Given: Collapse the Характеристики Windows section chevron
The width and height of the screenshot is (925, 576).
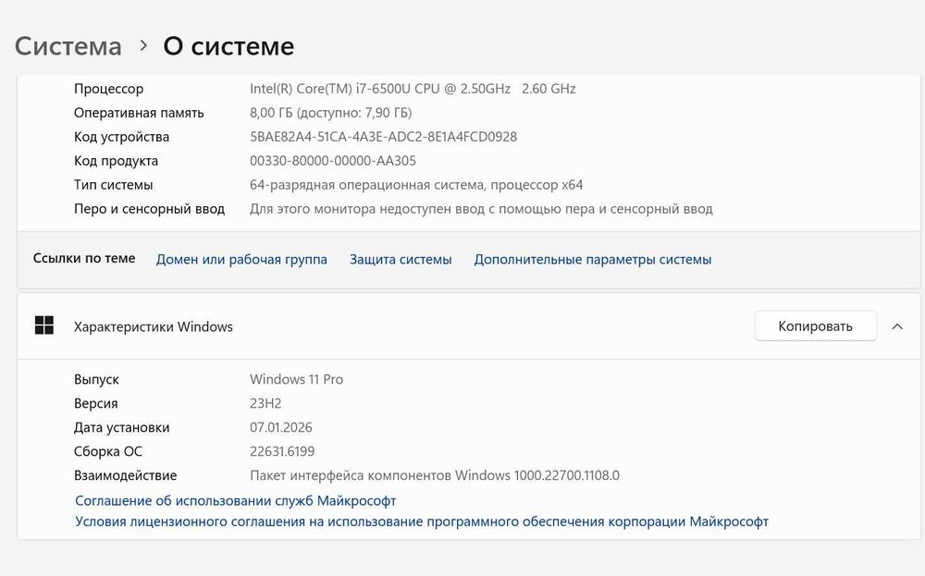Looking at the screenshot, I should pyautogui.click(x=897, y=326).
